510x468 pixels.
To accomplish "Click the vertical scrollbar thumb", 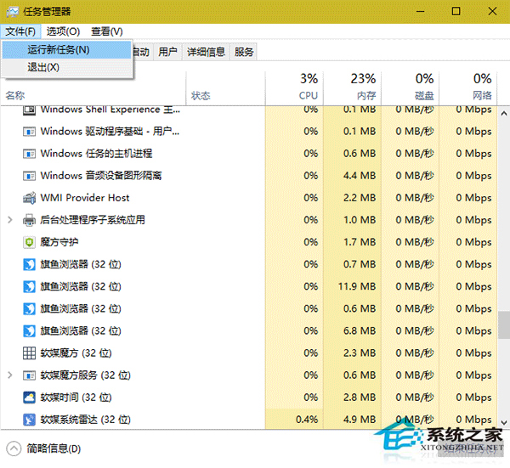I will pos(504,324).
